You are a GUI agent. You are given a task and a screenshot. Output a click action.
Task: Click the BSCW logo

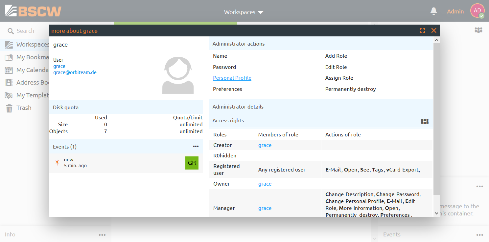pos(33,11)
